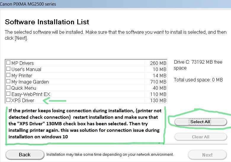Click the 110 MB size for Easy-WebPrint EX
231x162 pixels.
tap(158, 94)
